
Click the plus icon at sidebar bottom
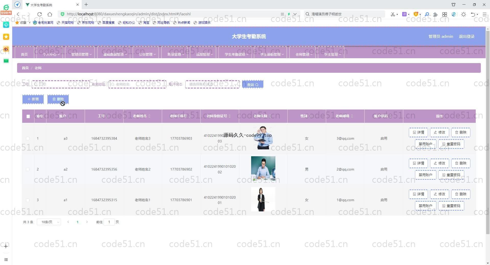pyautogui.click(x=6, y=246)
